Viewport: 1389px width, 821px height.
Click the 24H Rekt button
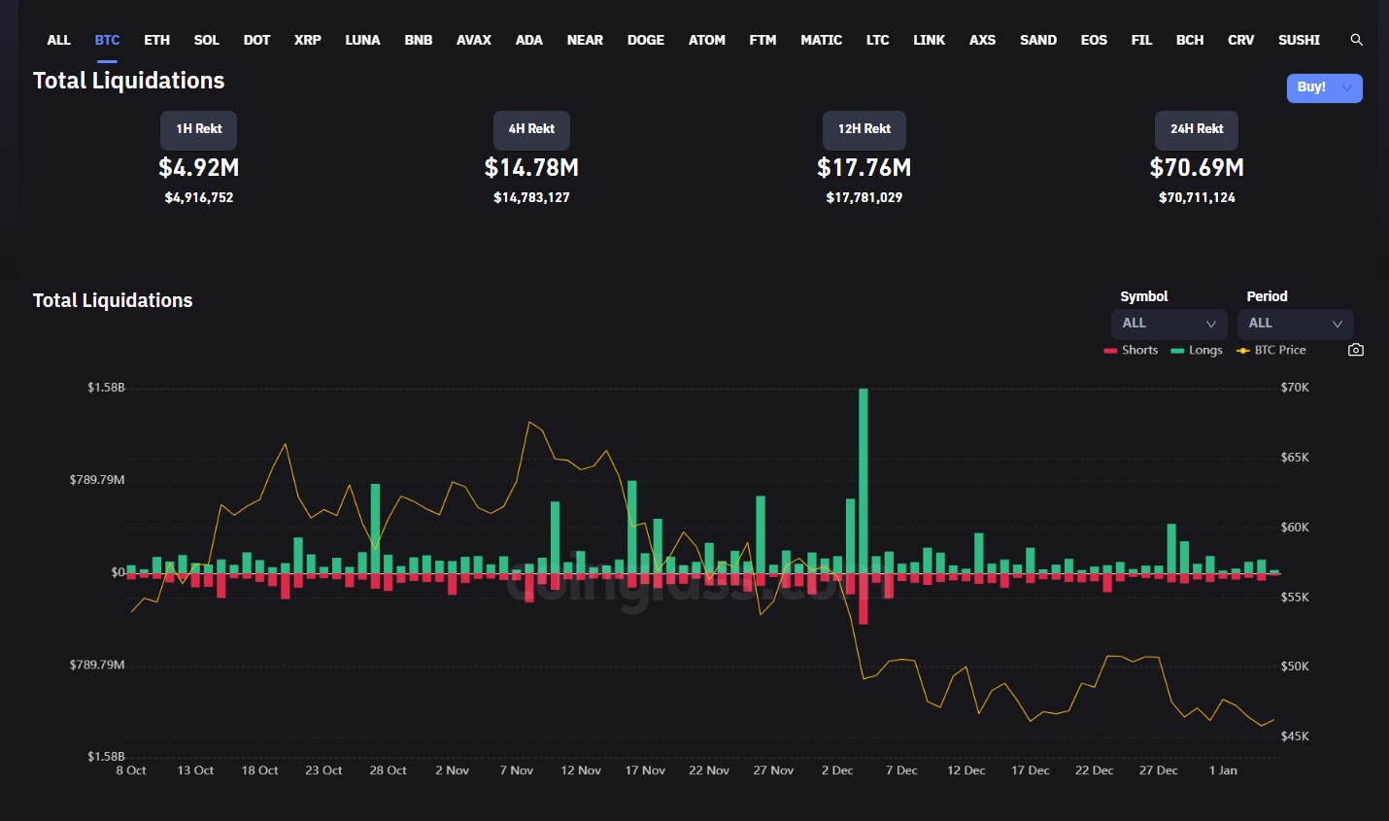coord(1197,129)
